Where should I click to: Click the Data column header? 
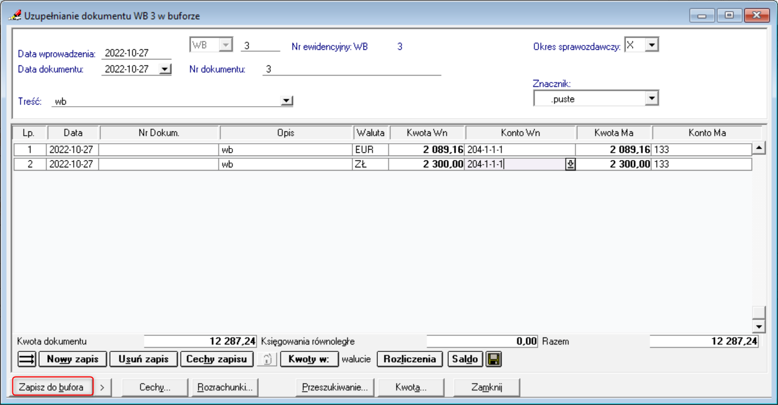tap(74, 132)
